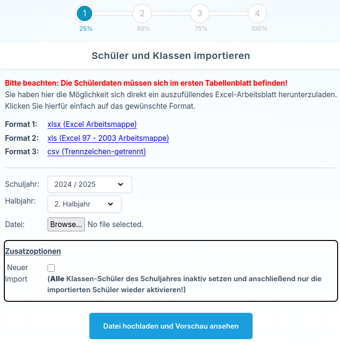
Task: Click the Schüler und Klassen importieren heading
Action: [170, 56]
